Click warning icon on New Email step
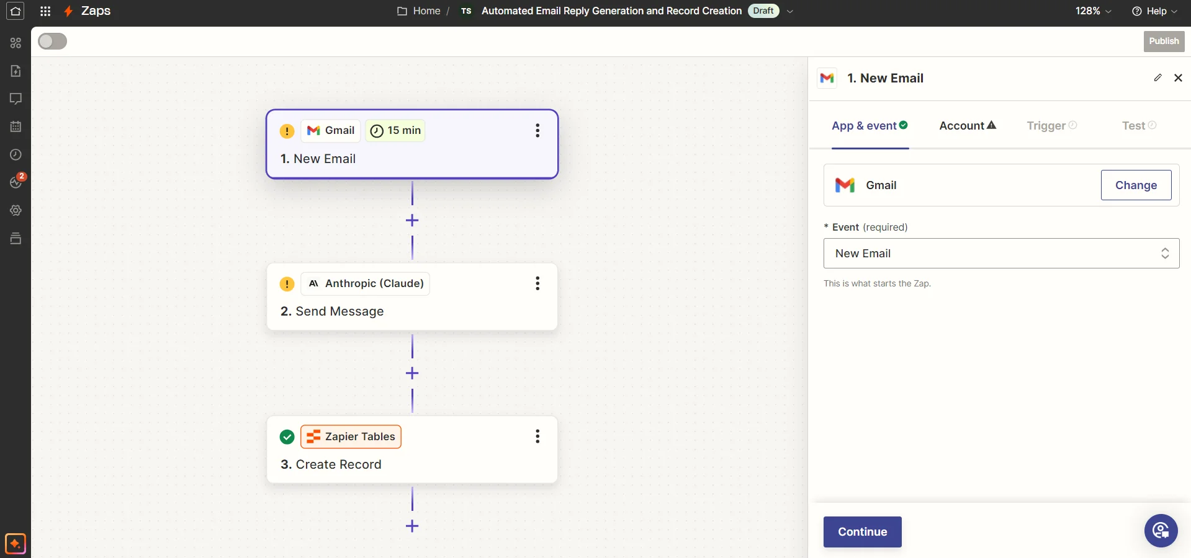Screen dimensions: 1191x558 pos(287,131)
